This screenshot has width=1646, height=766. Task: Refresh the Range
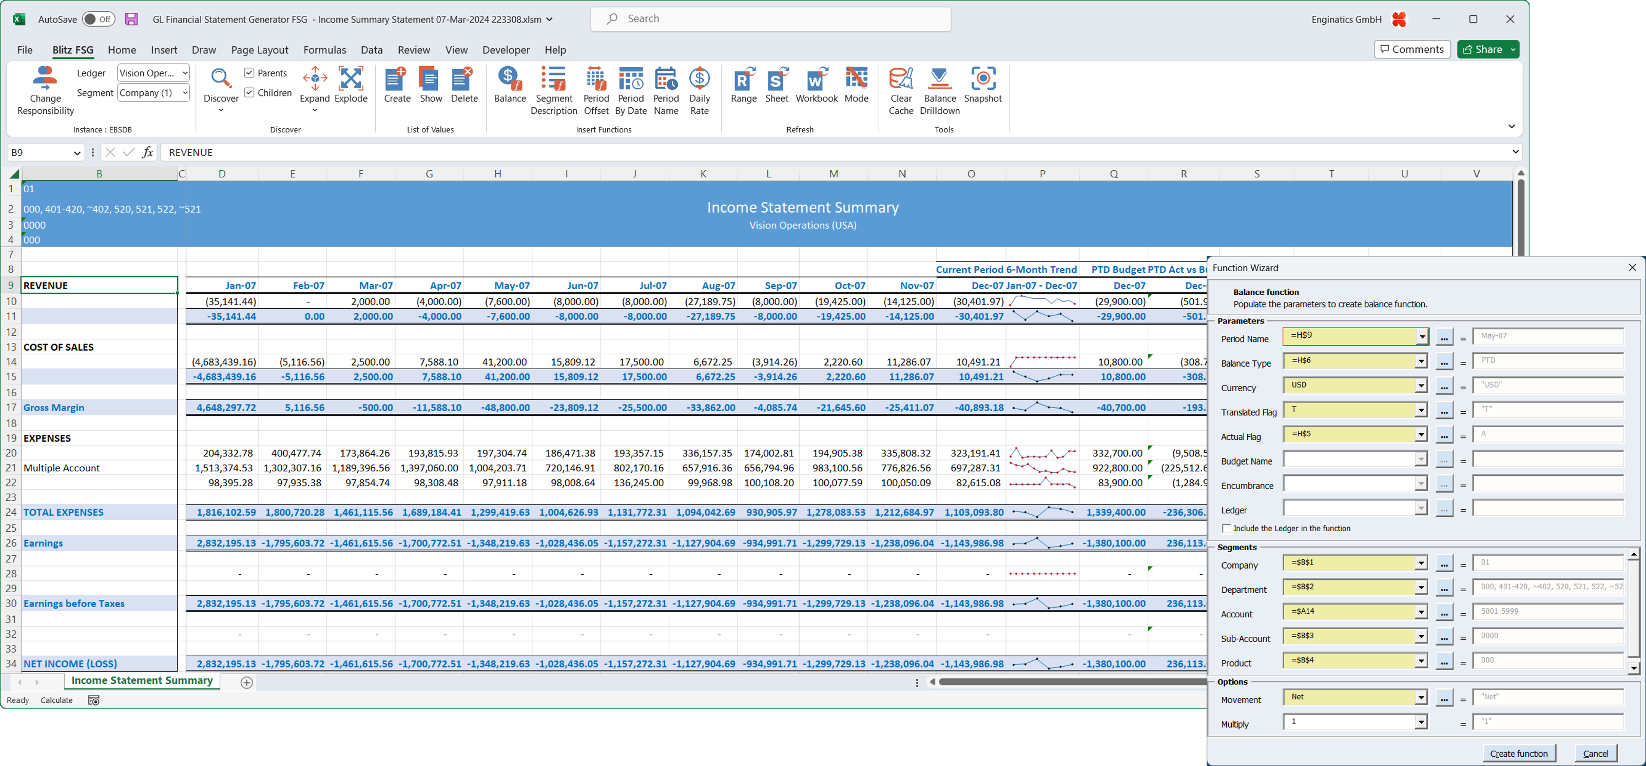click(x=744, y=85)
